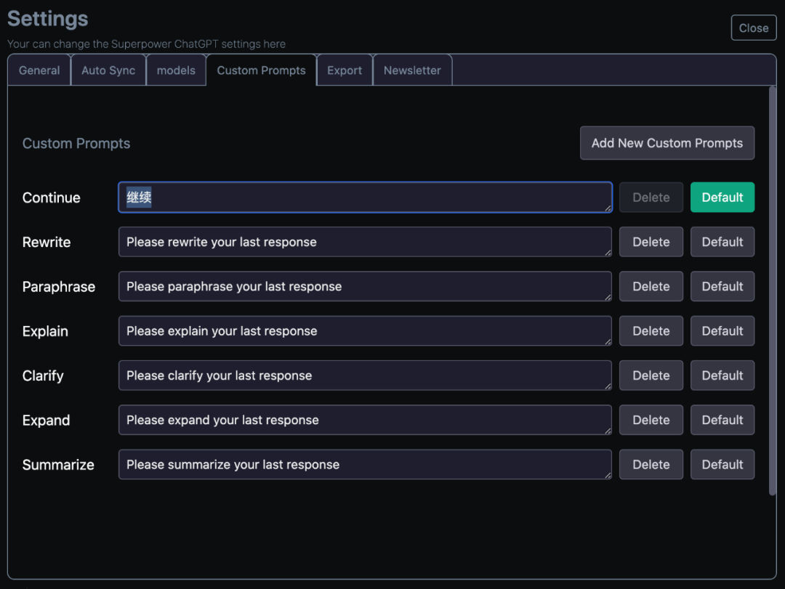Open the Export tab
This screenshot has height=589, width=785.
[345, 70]
